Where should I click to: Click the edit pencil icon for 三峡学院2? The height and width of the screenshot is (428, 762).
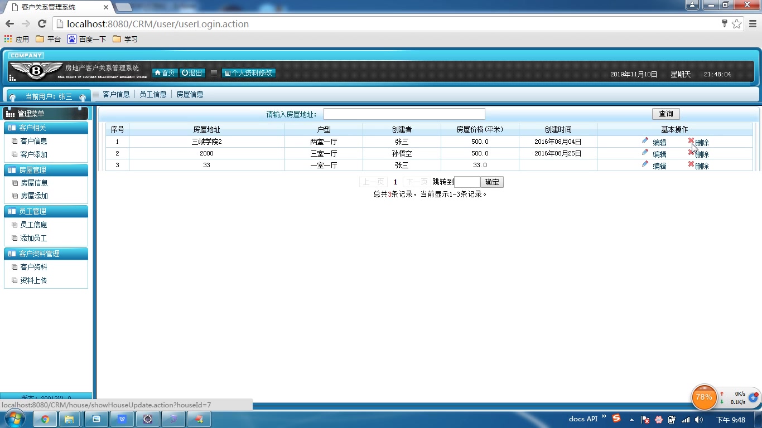pyautogui.click(x=645, y=139)
